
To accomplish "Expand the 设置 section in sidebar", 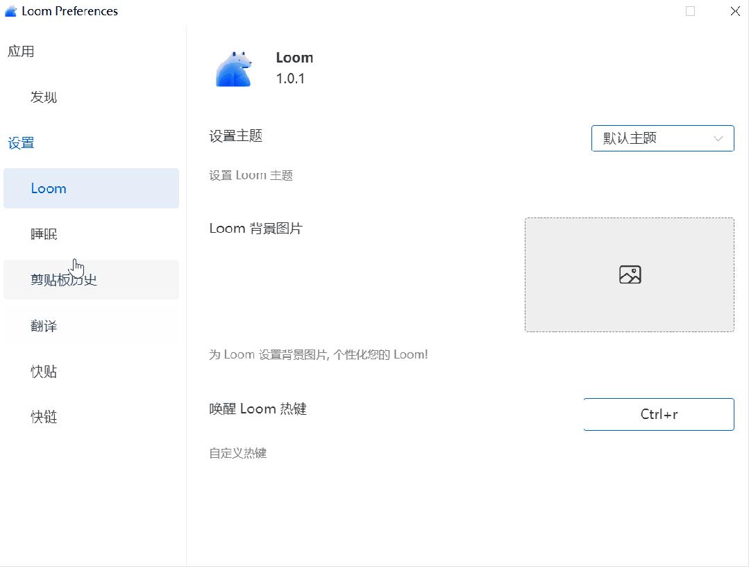I will (x=22, y=142).
